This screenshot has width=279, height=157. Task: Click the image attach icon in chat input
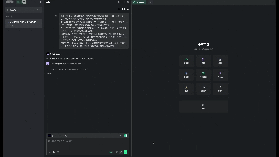(58, 152)
